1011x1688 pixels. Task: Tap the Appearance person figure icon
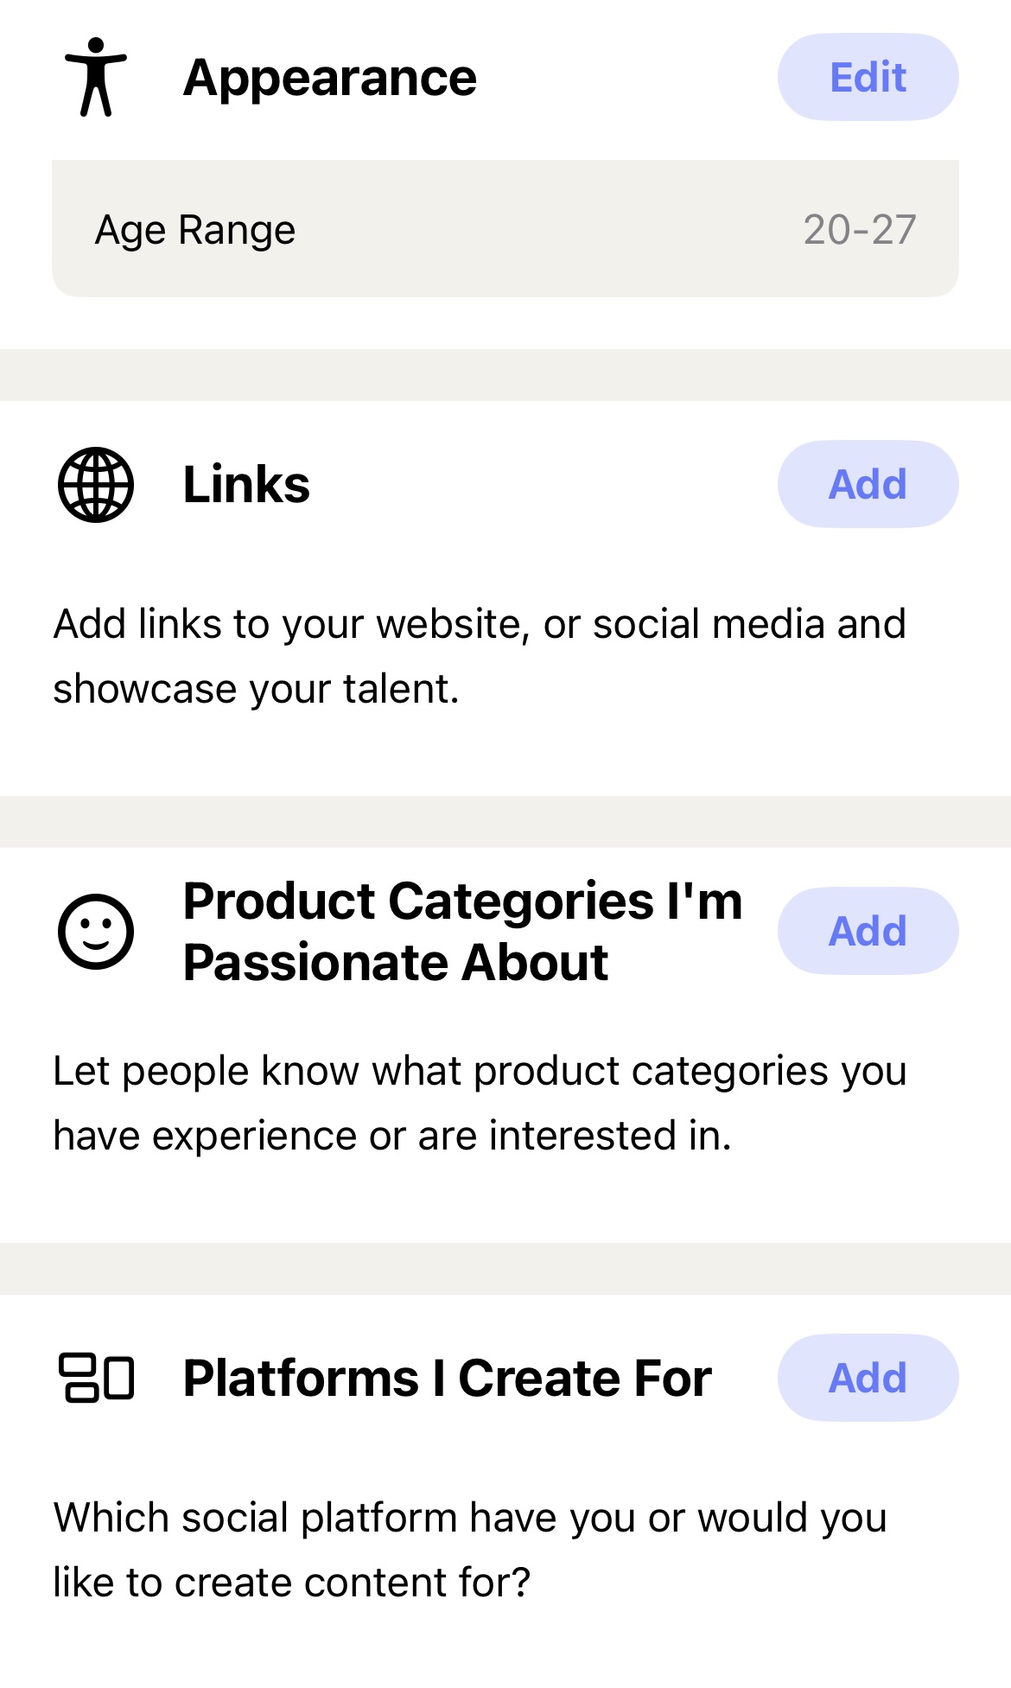(96, 77)
